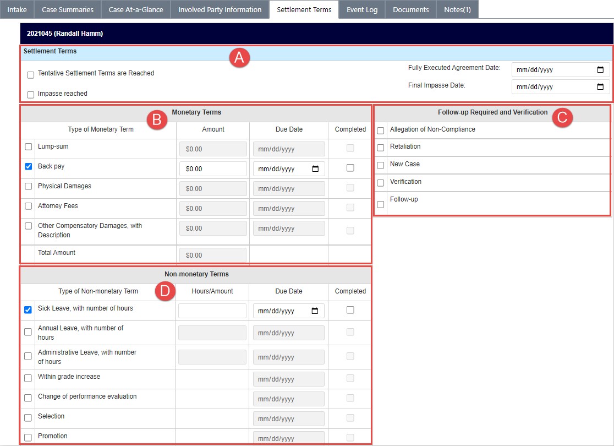Click the Back pay Due Date field
Screen dimensions: 614x446
pyautogui.click(x=289, y=169)
